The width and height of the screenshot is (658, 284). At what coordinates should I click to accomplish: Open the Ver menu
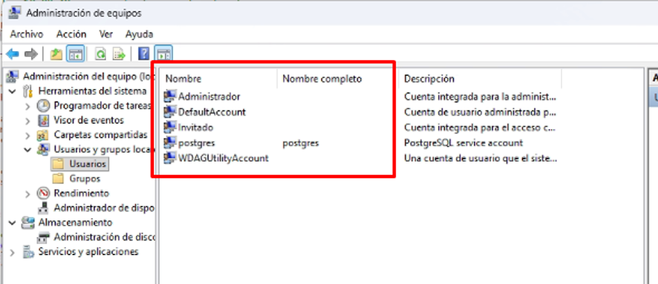[105, 34]
